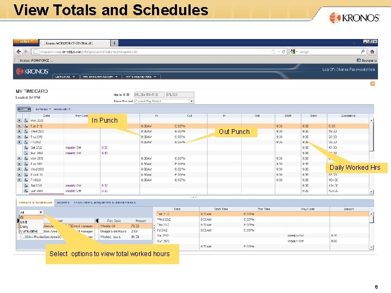Click the delete X icon for Mon 27/2
The width and height of the screenshot is (391, 293).
point(19,158)
